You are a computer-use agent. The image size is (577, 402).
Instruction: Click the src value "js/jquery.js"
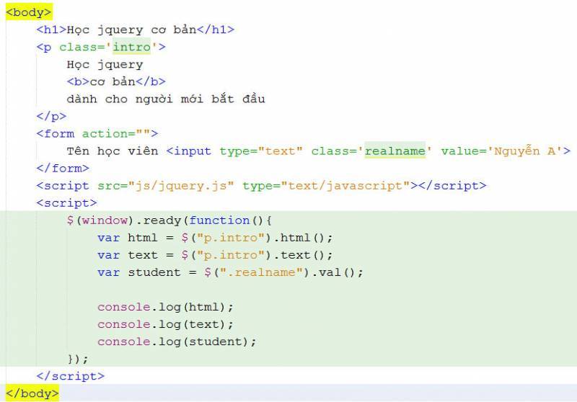(181, 186)
